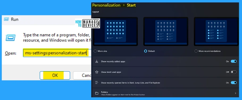Click the large Run program icon
This screenshot has width=242, height=100.
click(10, 38)
